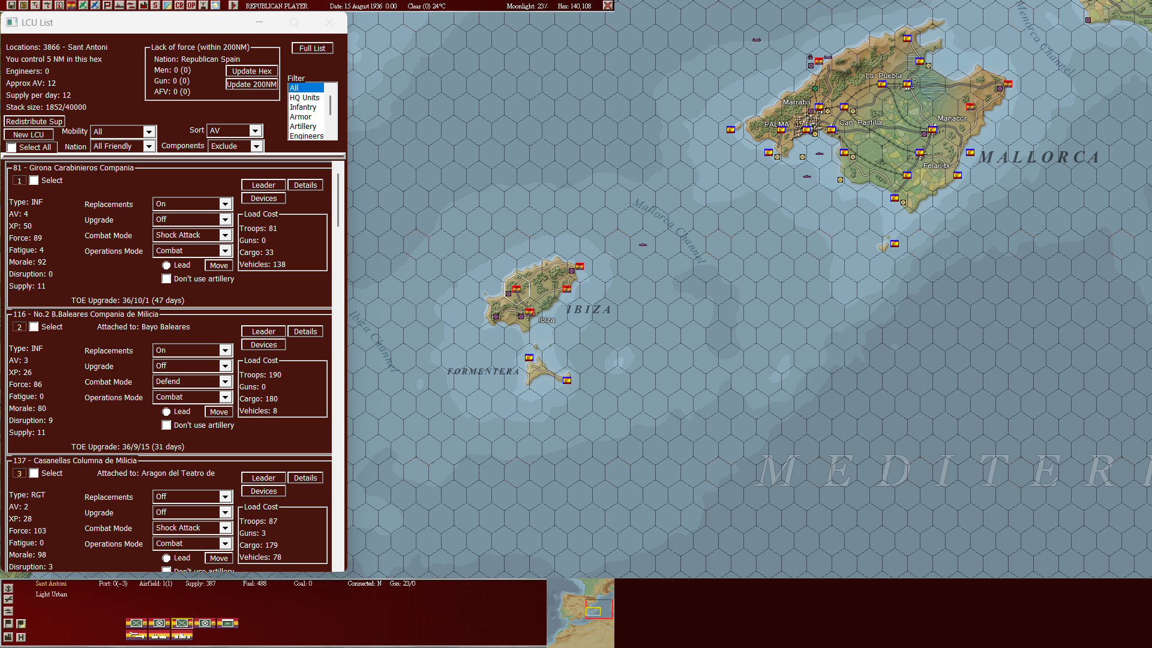The image size is (1152, 648).
Task: Enable Don't use artillery for Girona Carabinieros
Action: coord(166,278)
